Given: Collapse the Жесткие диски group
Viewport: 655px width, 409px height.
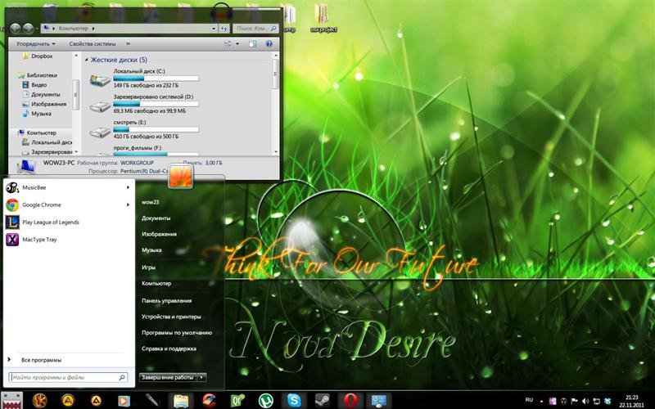Looking at the screenshot, I should point(87,60).
